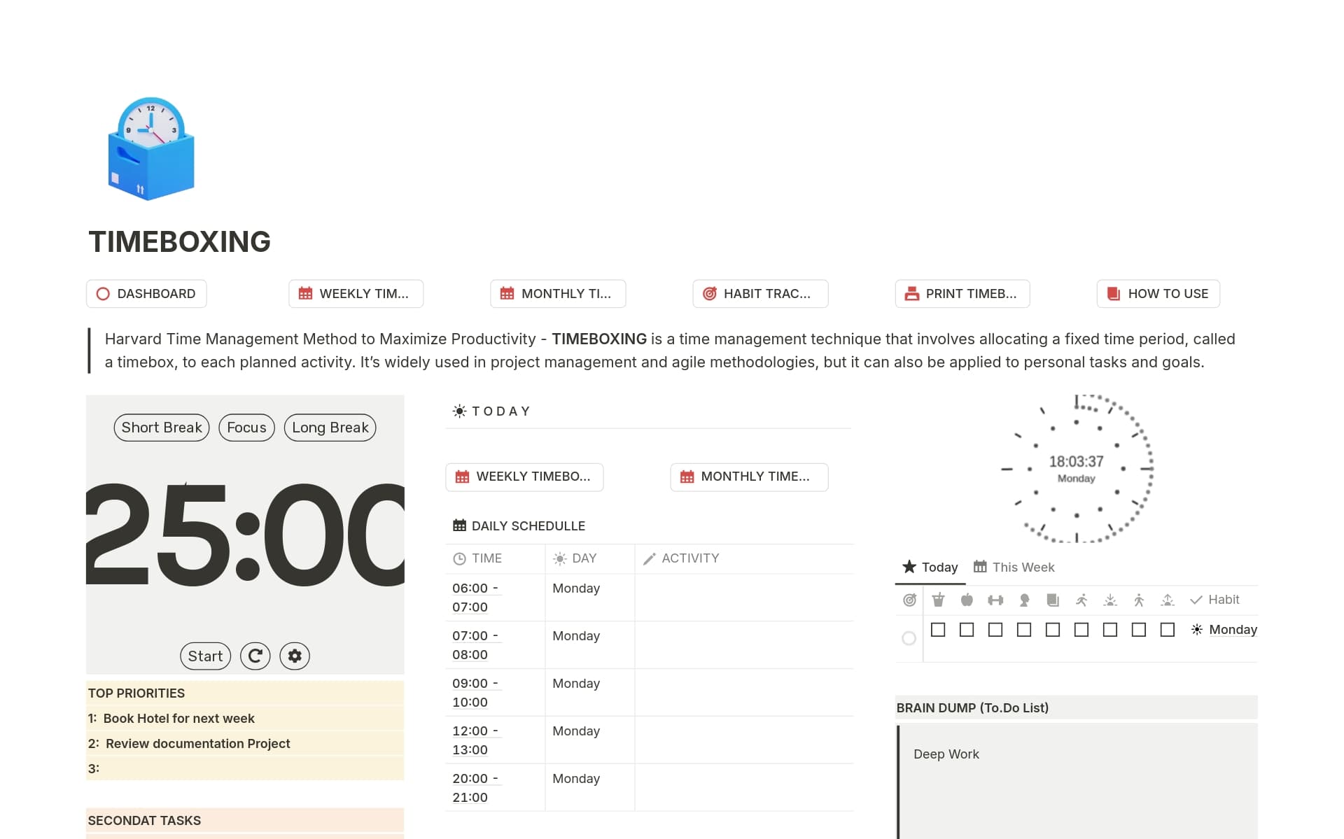Reset the pomodoro timer with reload icon
The width and height of the screenshot is (1344, 839).
tap(255, 656)
